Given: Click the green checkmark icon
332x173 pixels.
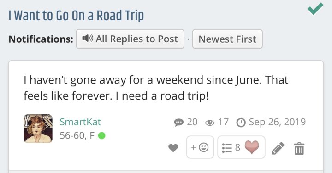Looking at the screenshot, I should click(x=315, y=9).
